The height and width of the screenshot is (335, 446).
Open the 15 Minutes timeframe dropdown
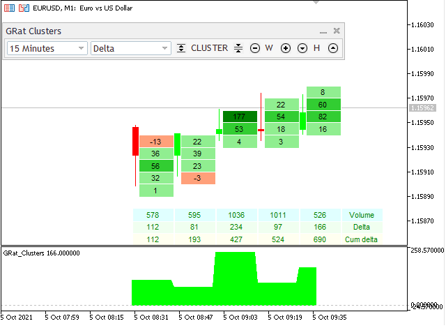(x=47, y=48)
